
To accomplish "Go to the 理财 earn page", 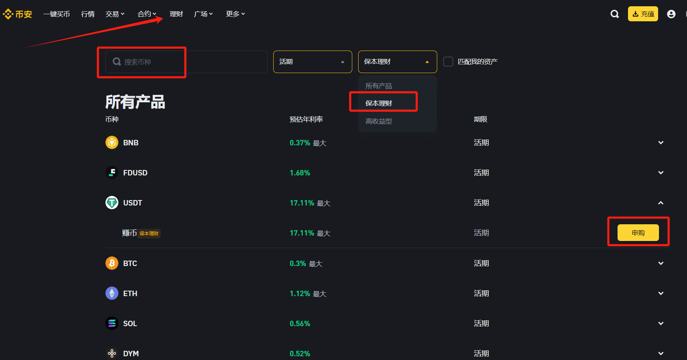I will [x=176, y=14].
